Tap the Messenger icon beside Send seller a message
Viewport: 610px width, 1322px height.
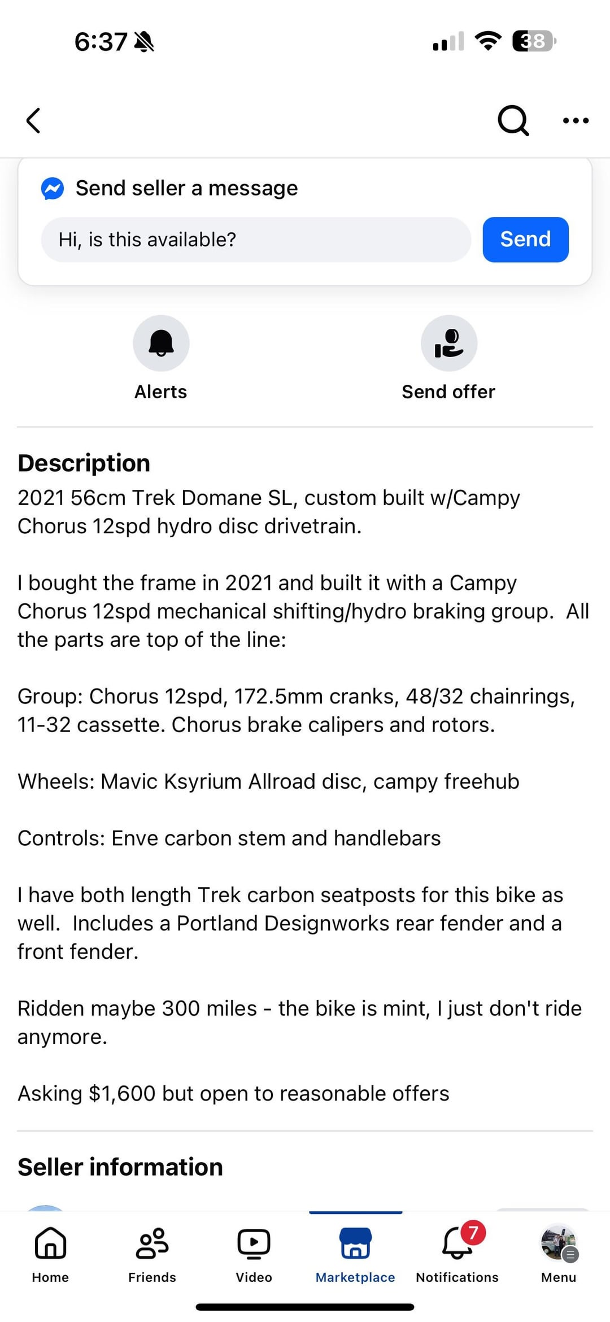click(x=53, y=189)
